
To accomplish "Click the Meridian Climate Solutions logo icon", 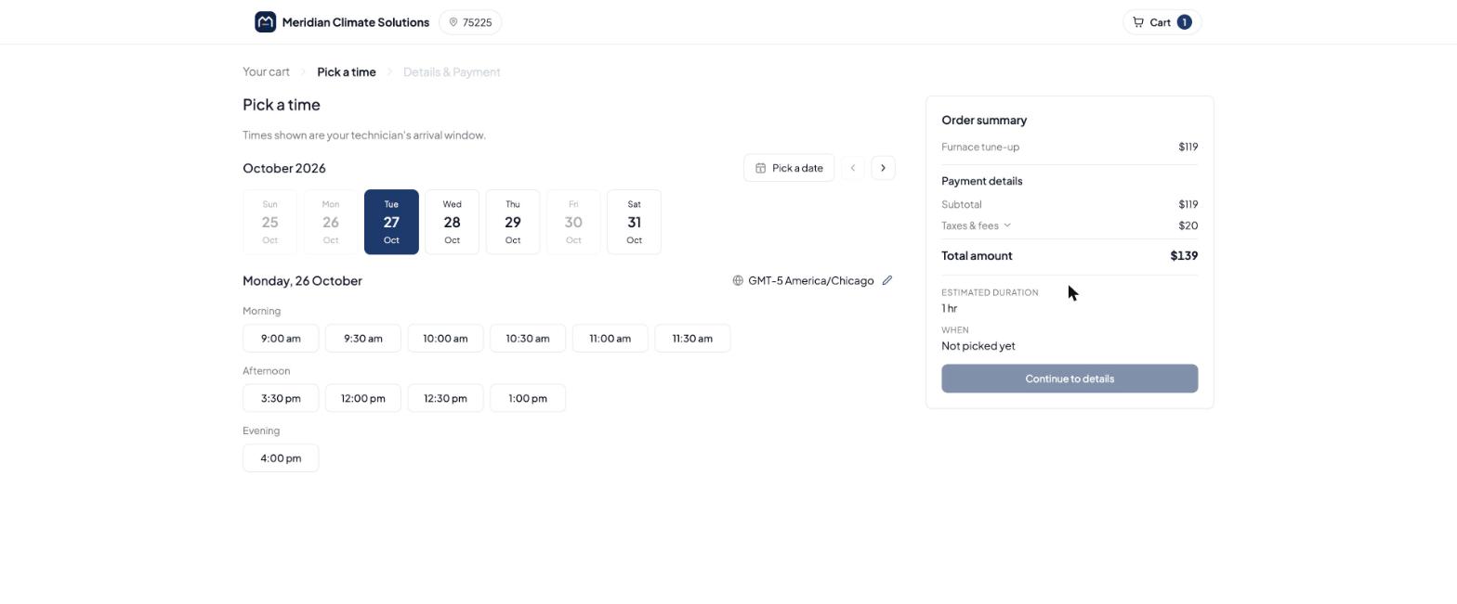I will click(x=265, y=22).
